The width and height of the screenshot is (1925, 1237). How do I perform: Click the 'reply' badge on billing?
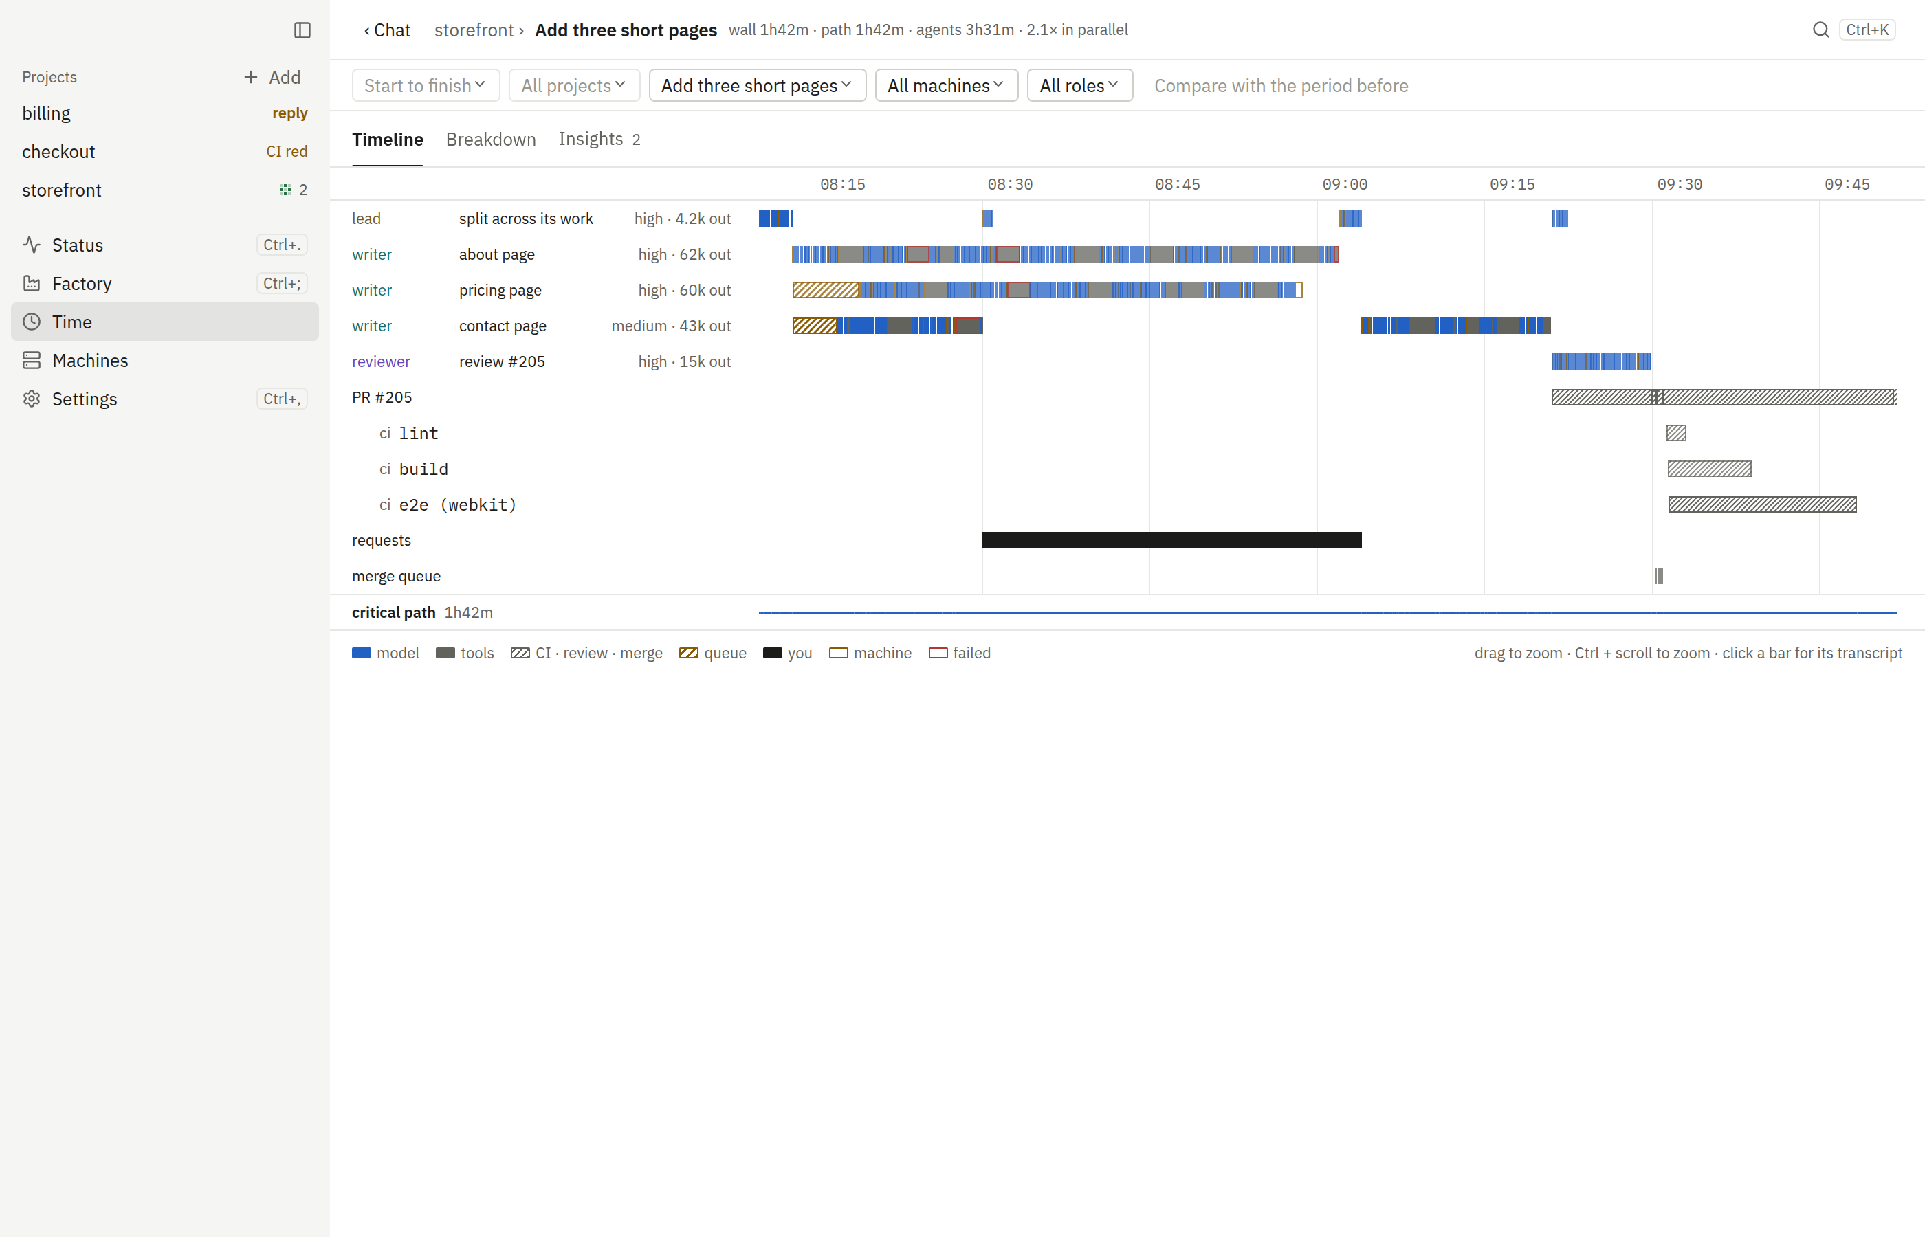tap(289, 113)
